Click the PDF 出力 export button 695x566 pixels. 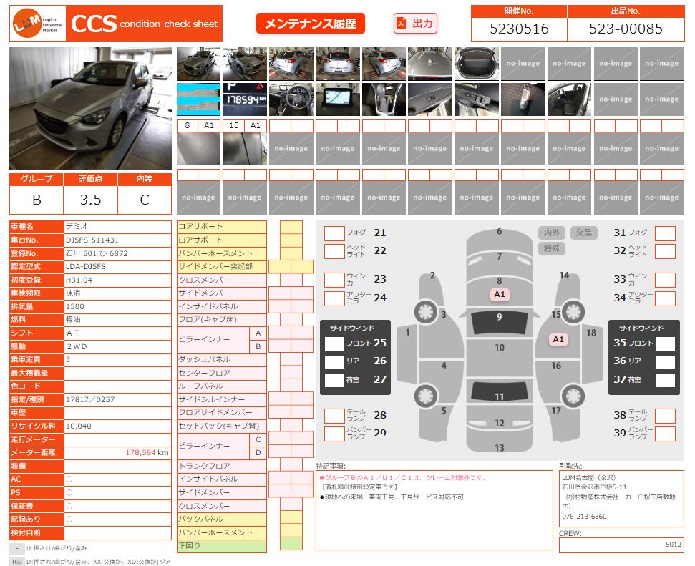tap(415, 24)
